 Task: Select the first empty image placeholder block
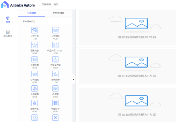coord(127,28)
